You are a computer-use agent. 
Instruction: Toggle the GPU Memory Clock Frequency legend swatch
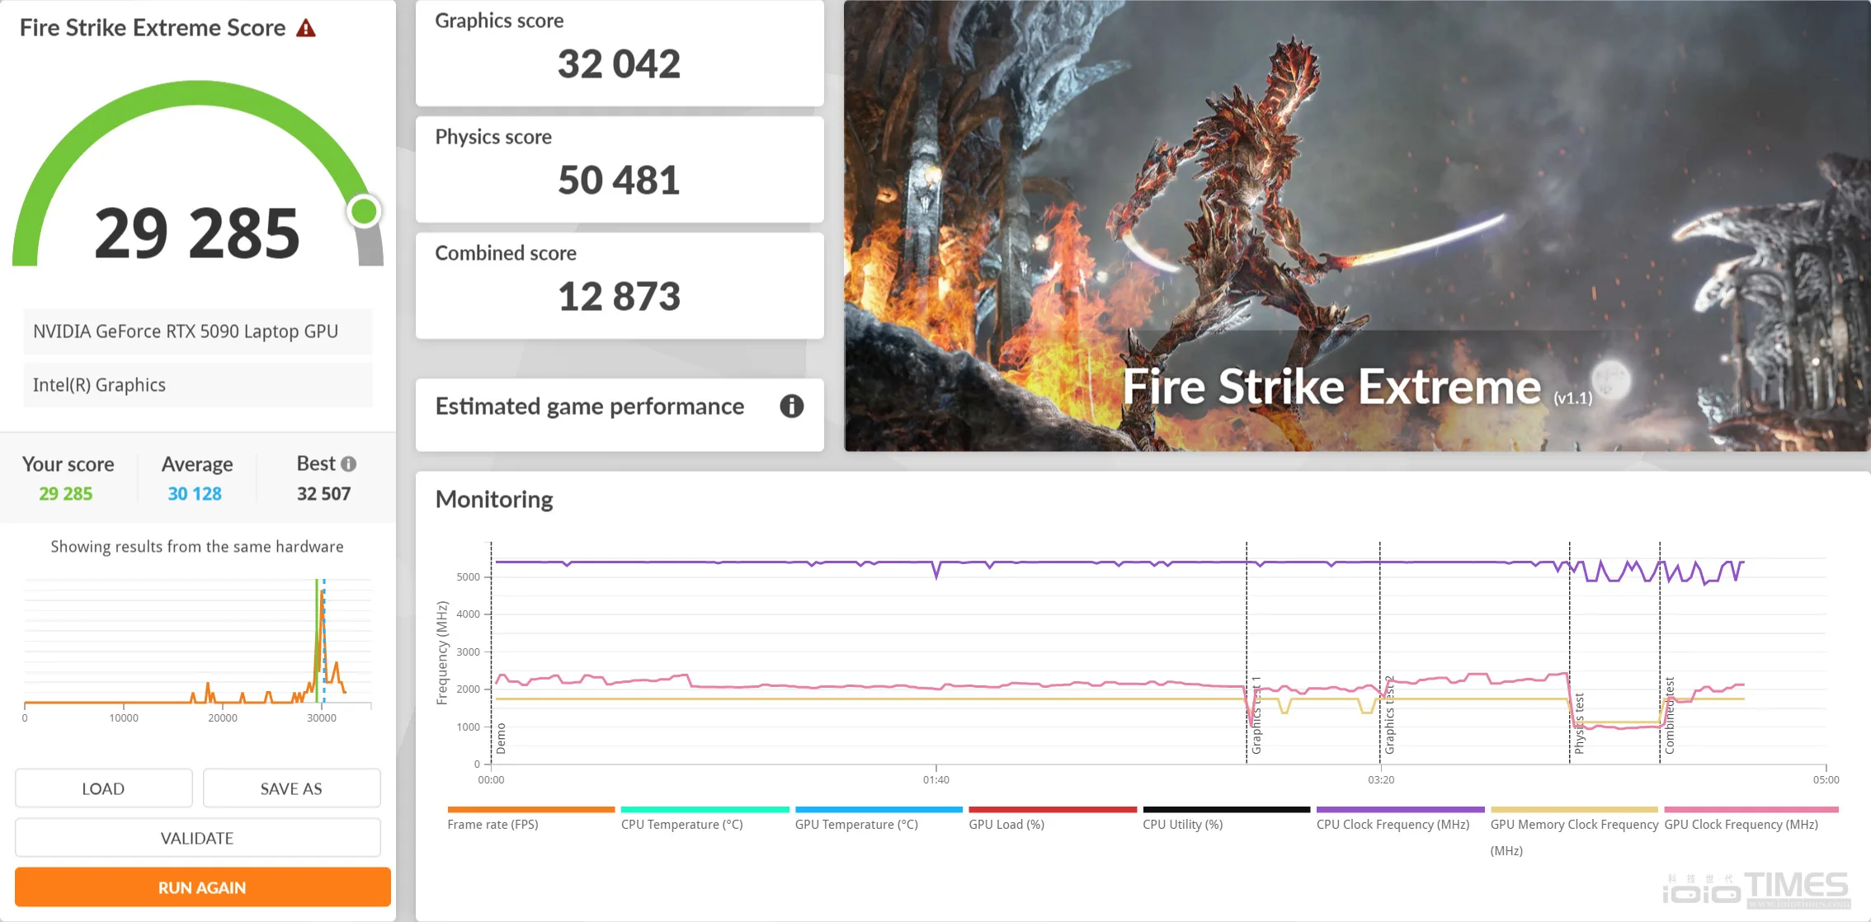(1574, 810)
